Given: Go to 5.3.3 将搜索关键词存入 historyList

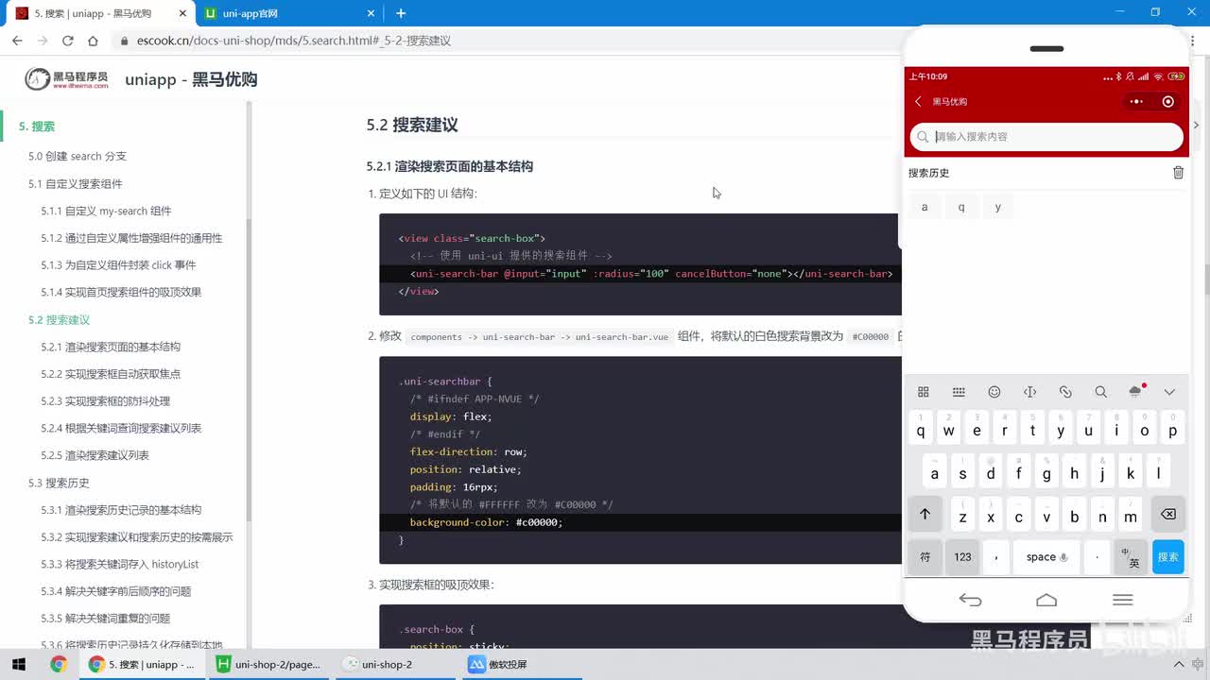Looking at the screenshot, I should coord(120,565).
